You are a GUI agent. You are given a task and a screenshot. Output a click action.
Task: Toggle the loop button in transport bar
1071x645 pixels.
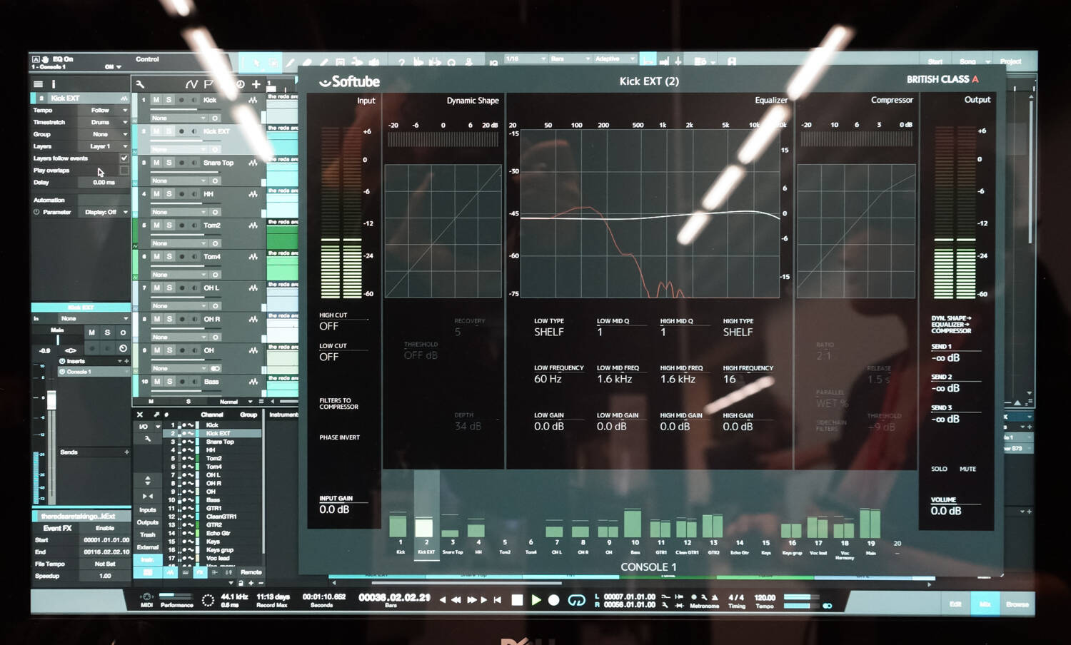[x=576, y=600]
